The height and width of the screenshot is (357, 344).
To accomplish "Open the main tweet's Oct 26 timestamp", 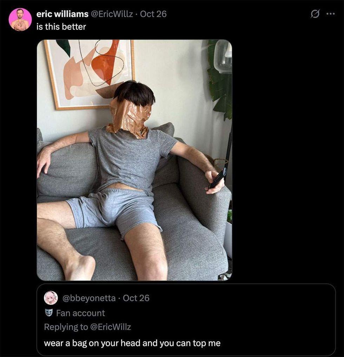I will click(153, 14).
